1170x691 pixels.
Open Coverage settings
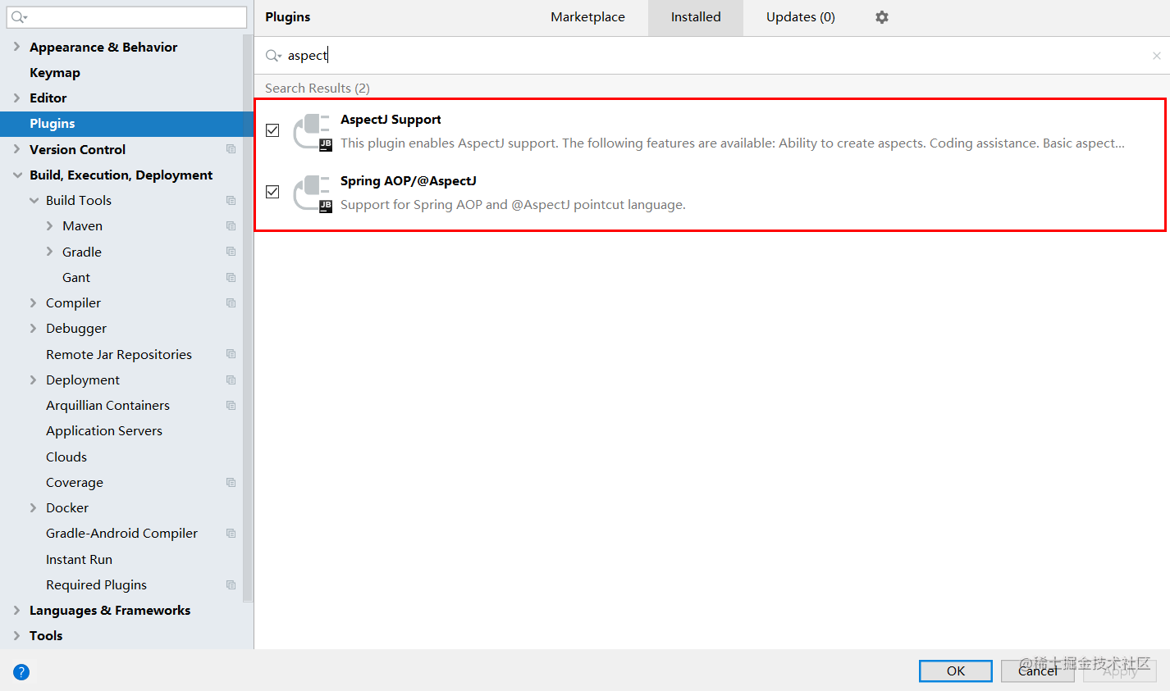tap(75, 483)
